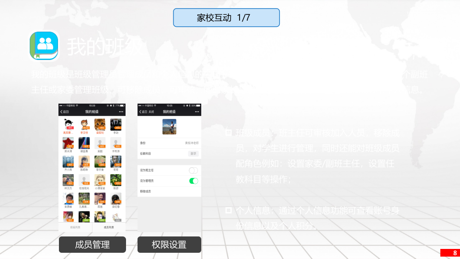The image size is (460, 259).
Task: Click the 我的班级 header in member list screen
Action: point(92,112)
